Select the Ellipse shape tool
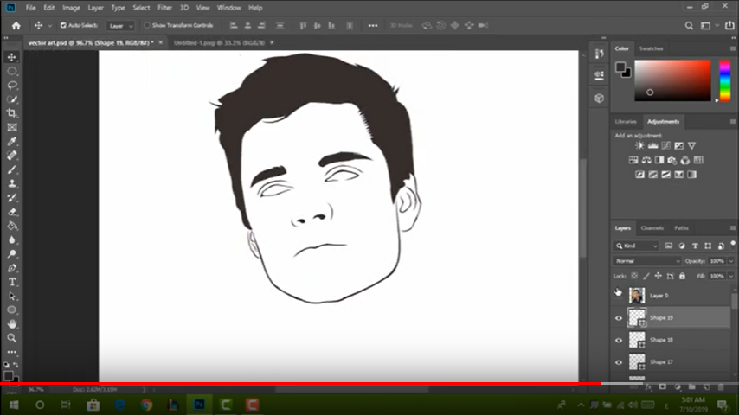739x415 pixels. [12, 310]
